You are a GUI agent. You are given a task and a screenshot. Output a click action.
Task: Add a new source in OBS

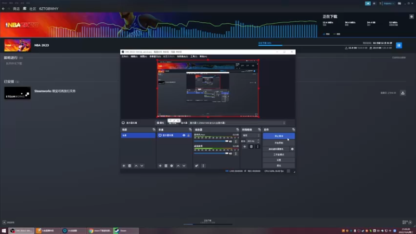160,166
